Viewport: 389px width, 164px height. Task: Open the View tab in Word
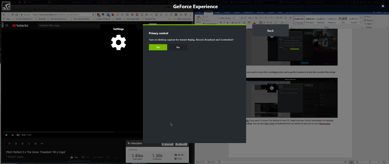tap(280, 12)
